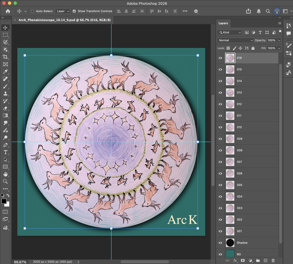Select the Horizontal Type tool

[5, 152]
